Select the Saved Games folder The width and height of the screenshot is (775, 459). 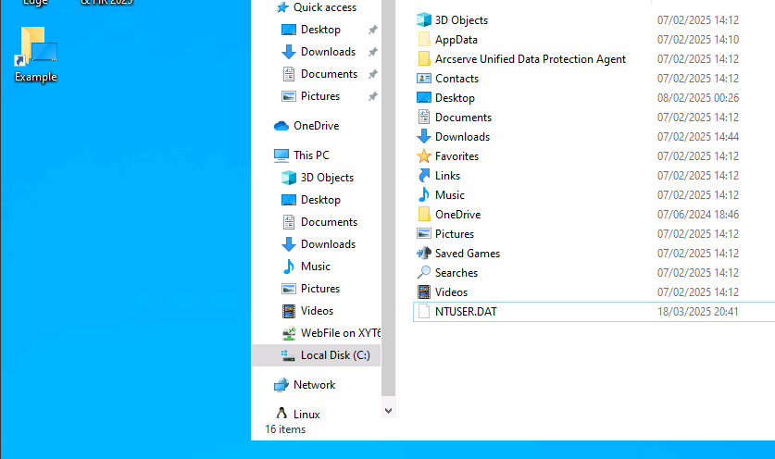[x=467, y=254]
